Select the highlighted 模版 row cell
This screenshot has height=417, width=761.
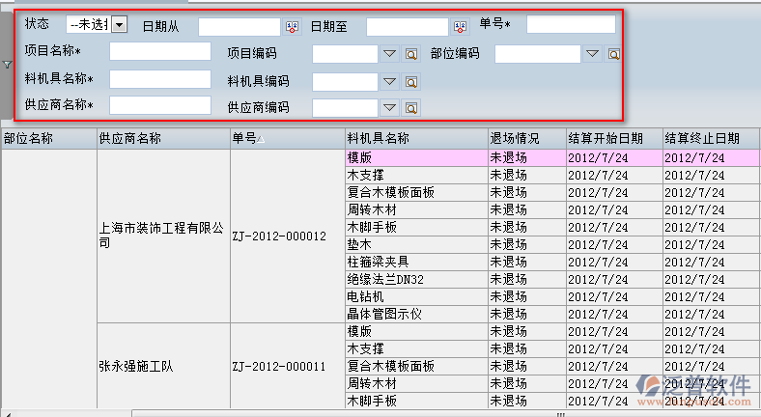click(416, 157)
